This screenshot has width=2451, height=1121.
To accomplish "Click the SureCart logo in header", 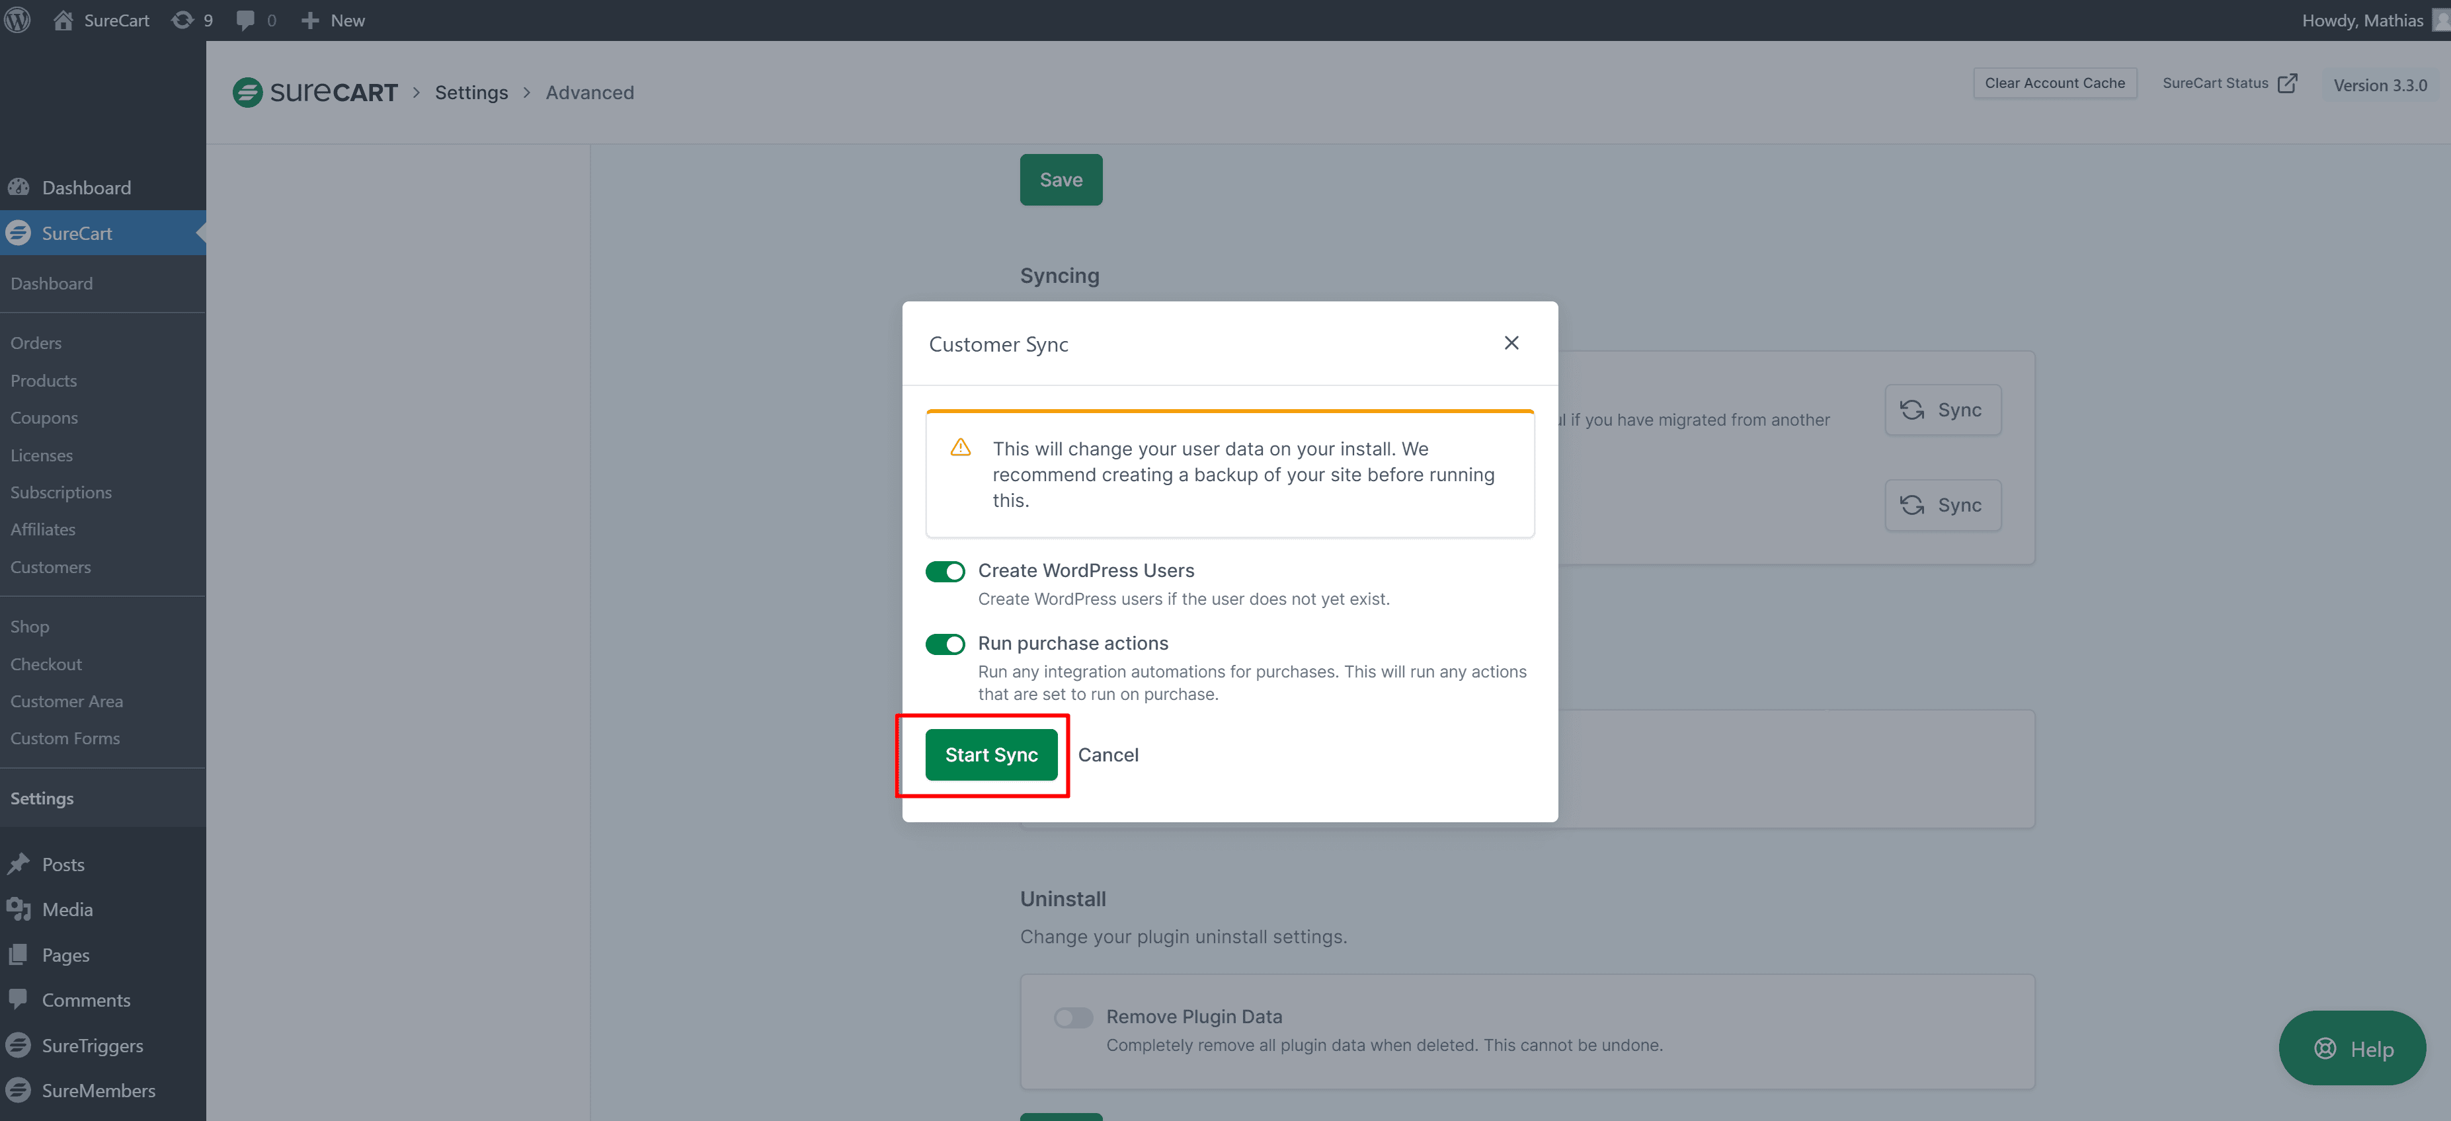I will (x=315, y=93).
